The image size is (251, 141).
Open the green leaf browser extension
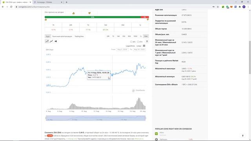(x=223, y=7)
